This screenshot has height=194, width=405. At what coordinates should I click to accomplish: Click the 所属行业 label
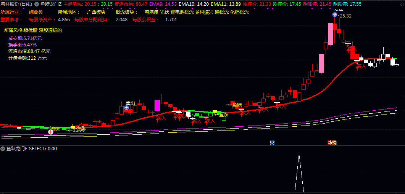point(11,12)
